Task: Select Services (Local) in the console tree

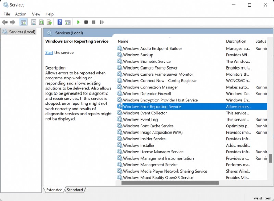Action: (x=19, y=32)
